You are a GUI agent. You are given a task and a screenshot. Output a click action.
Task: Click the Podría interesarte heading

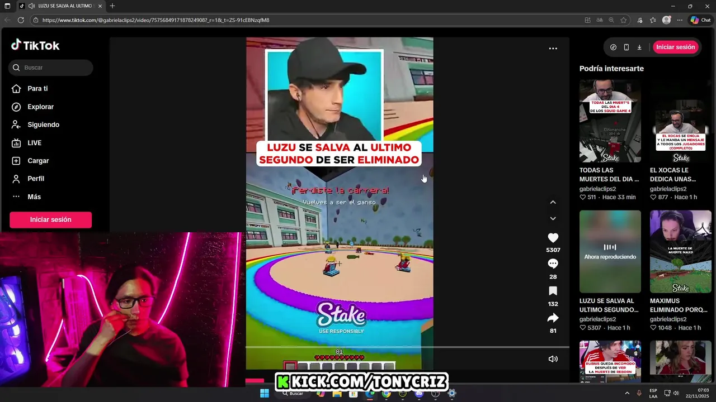611,69
